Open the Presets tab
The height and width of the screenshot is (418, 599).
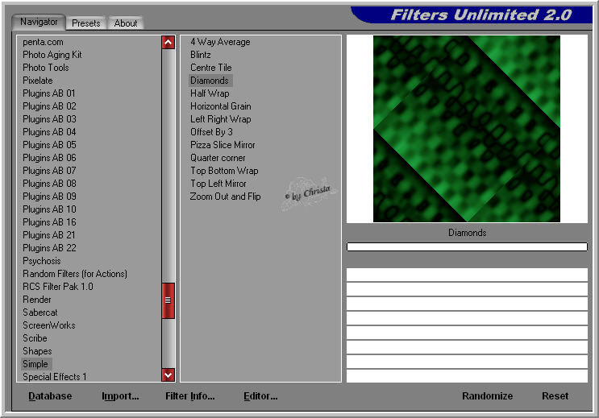point(86,23)
